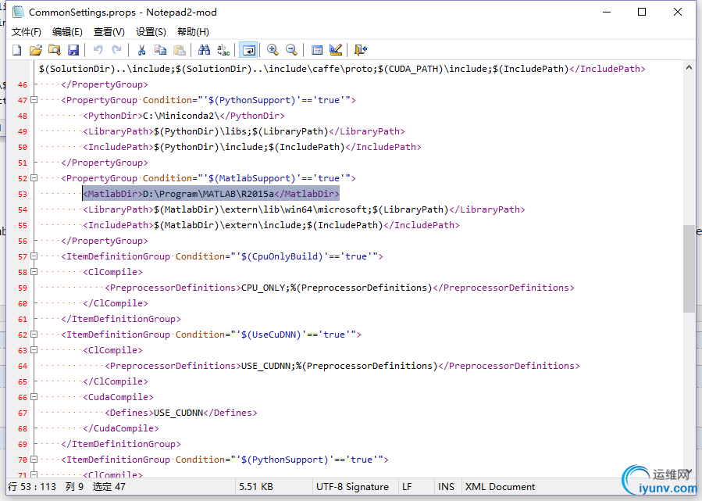
Task: Collapse the fold at line 70 PythonSupport ItemDefinitionGroup
Action: pos(34,460)
